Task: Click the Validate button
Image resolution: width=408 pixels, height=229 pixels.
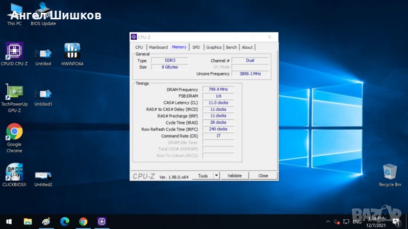Action: 235,176
